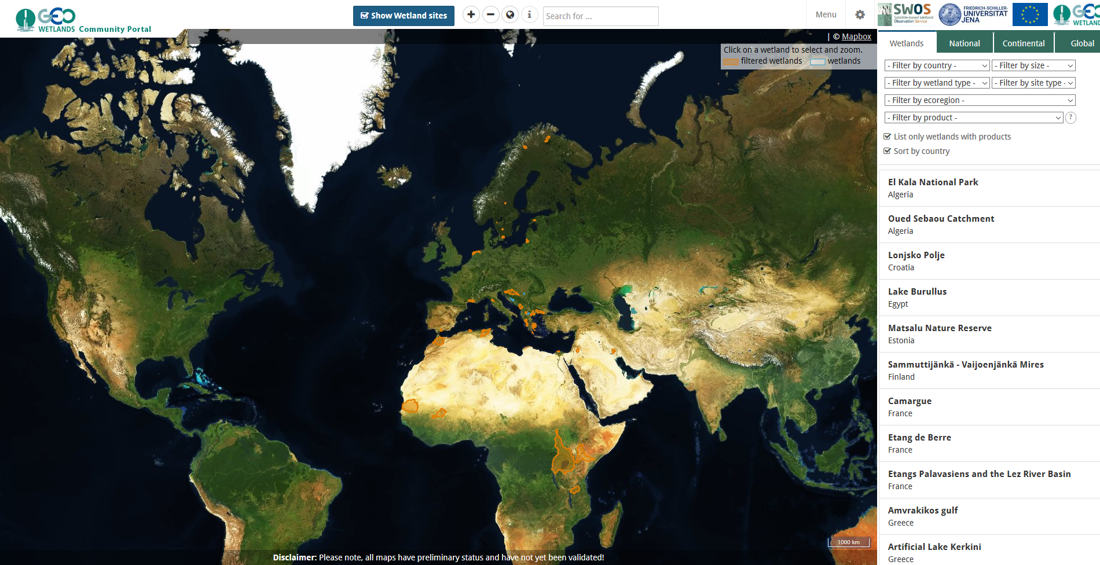This screenshot has width=1100, height=565.
Task: Uncheck List only wetlands with products
Action: tap(887, 137)
